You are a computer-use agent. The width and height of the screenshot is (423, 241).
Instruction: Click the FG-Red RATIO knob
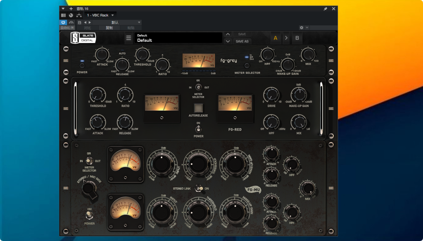(125, 95)
